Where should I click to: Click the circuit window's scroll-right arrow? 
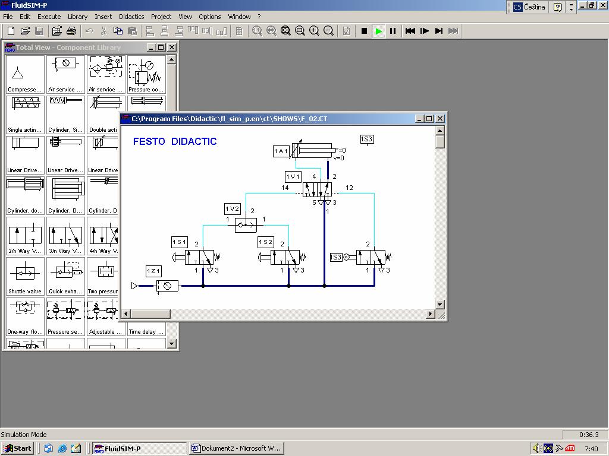431,313
